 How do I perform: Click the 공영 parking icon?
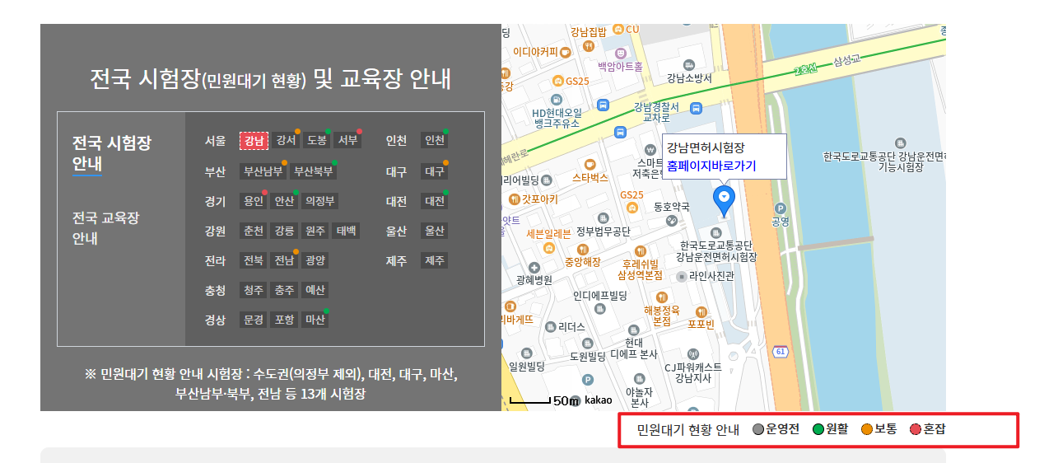780,208
